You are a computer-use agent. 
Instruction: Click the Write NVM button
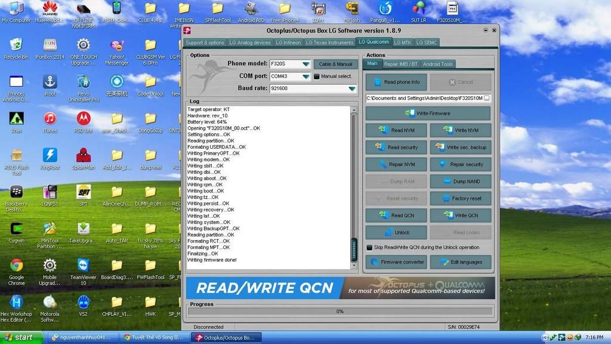[461, 130]
